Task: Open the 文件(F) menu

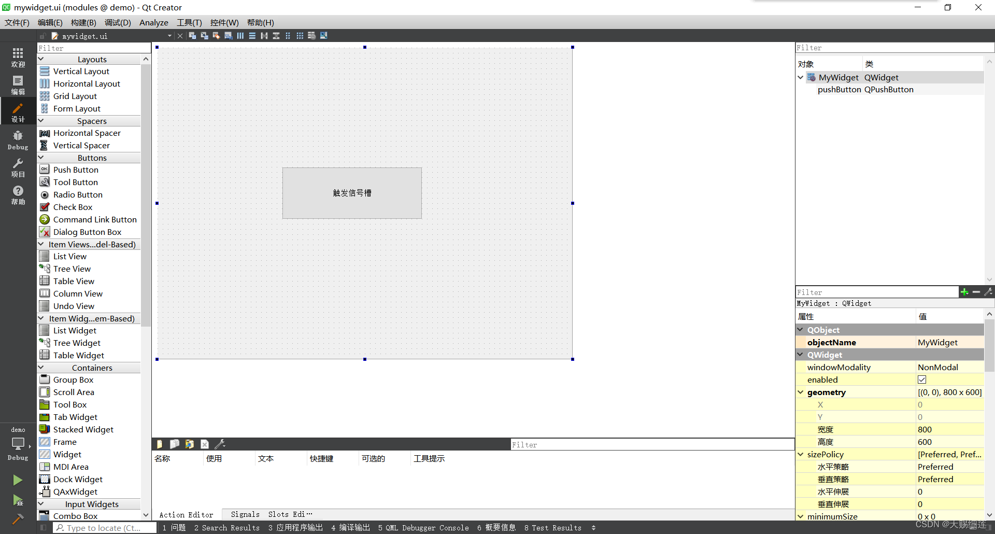Action: pyautogui.click(x=17, y=22)
